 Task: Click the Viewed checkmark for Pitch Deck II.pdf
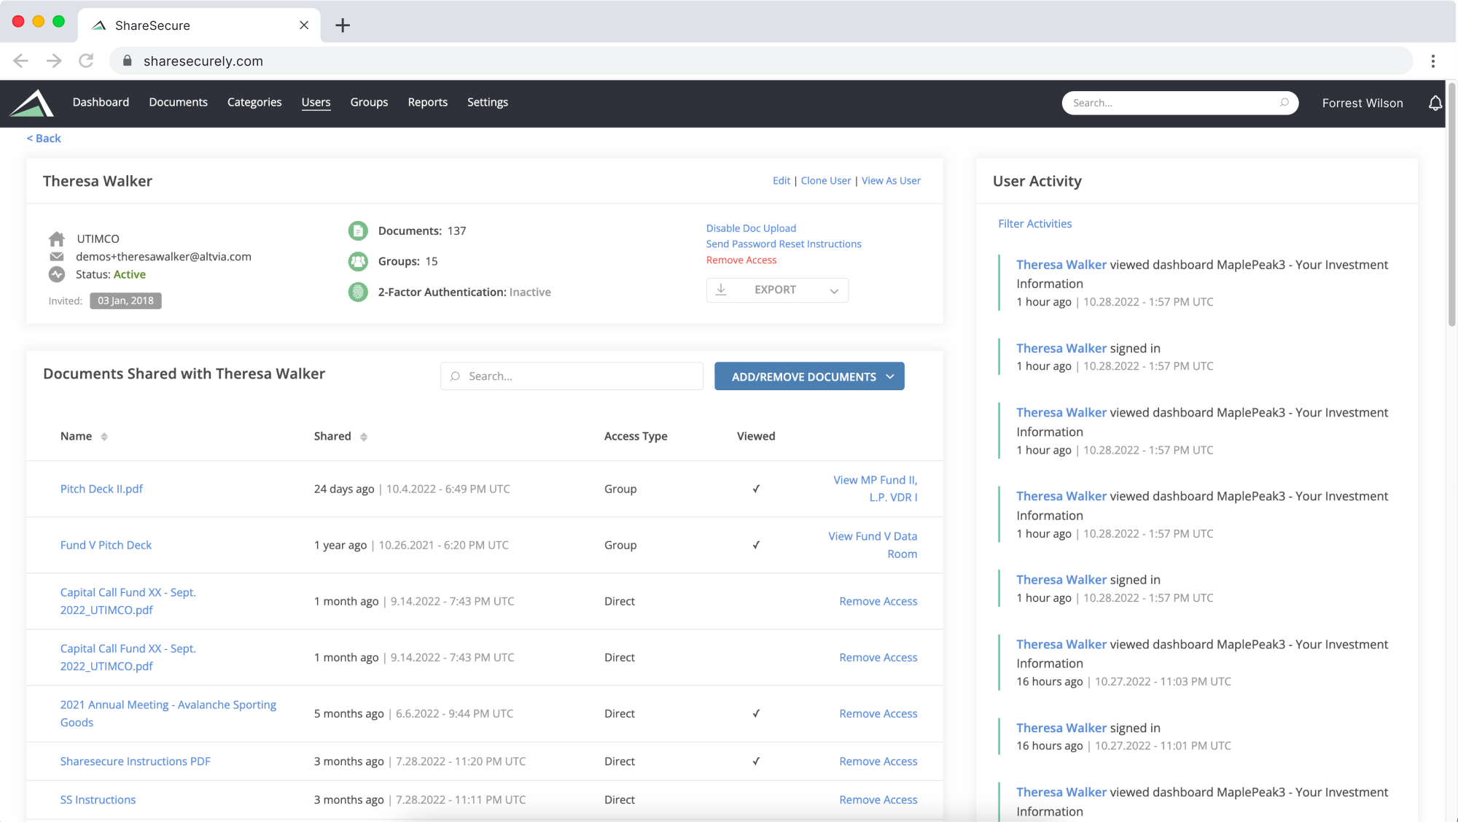click(x=756, y=488)
